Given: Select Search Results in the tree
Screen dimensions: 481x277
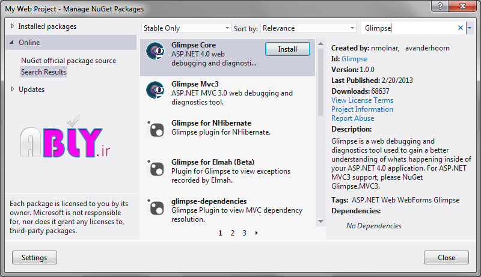Looking at the screenshot, I should point(43,72).
